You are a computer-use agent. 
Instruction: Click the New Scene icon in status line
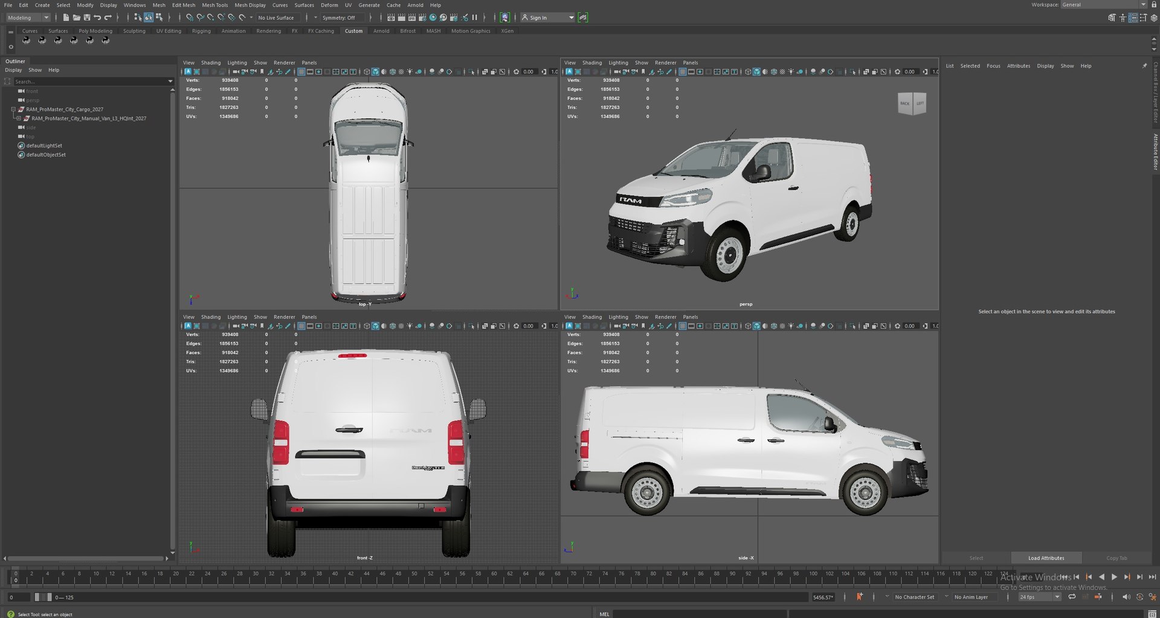pyautogui.click(x=66, y=18)
